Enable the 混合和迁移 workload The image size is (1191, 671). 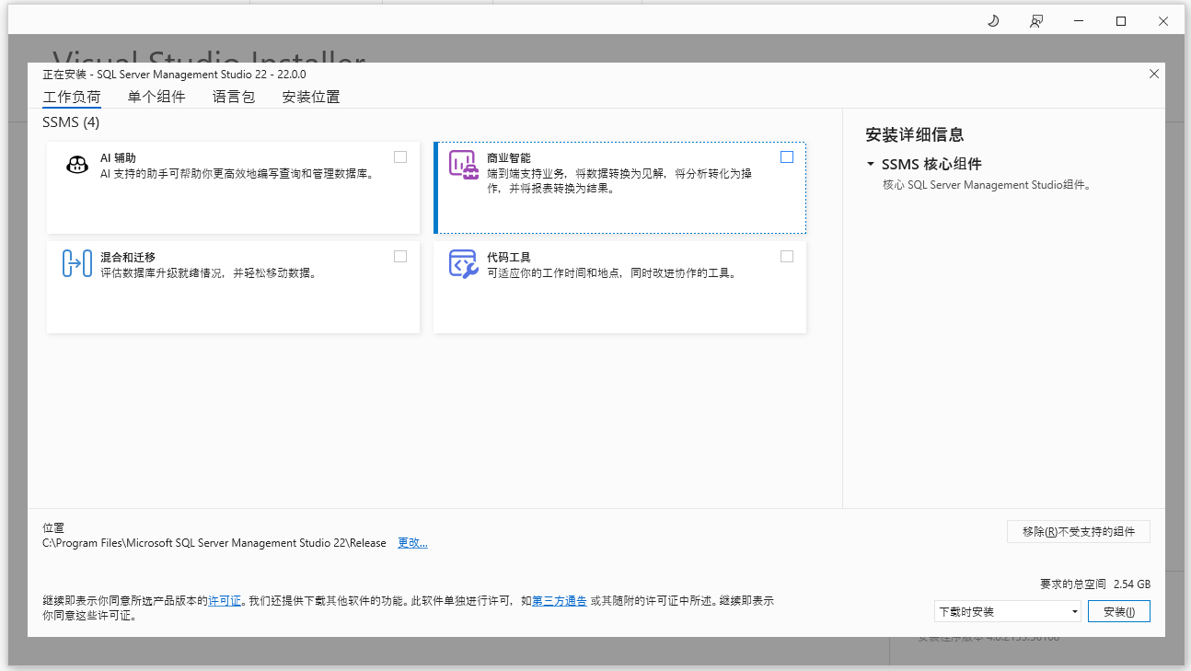pos(400,256)
